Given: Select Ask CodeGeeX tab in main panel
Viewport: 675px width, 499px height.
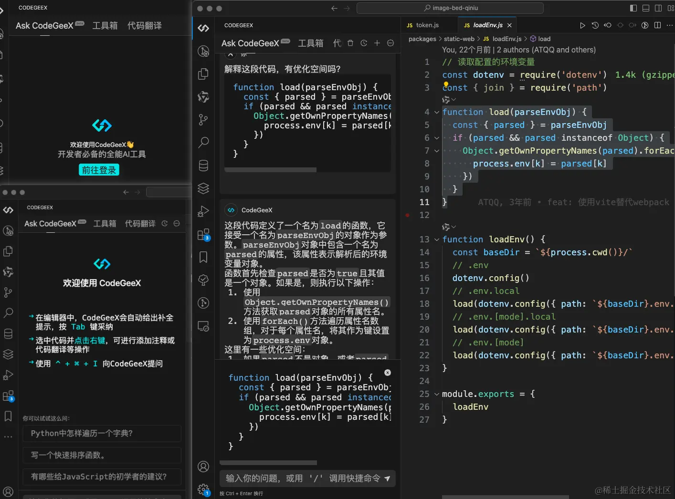Looking at the screenshot, I should (256, 43).
